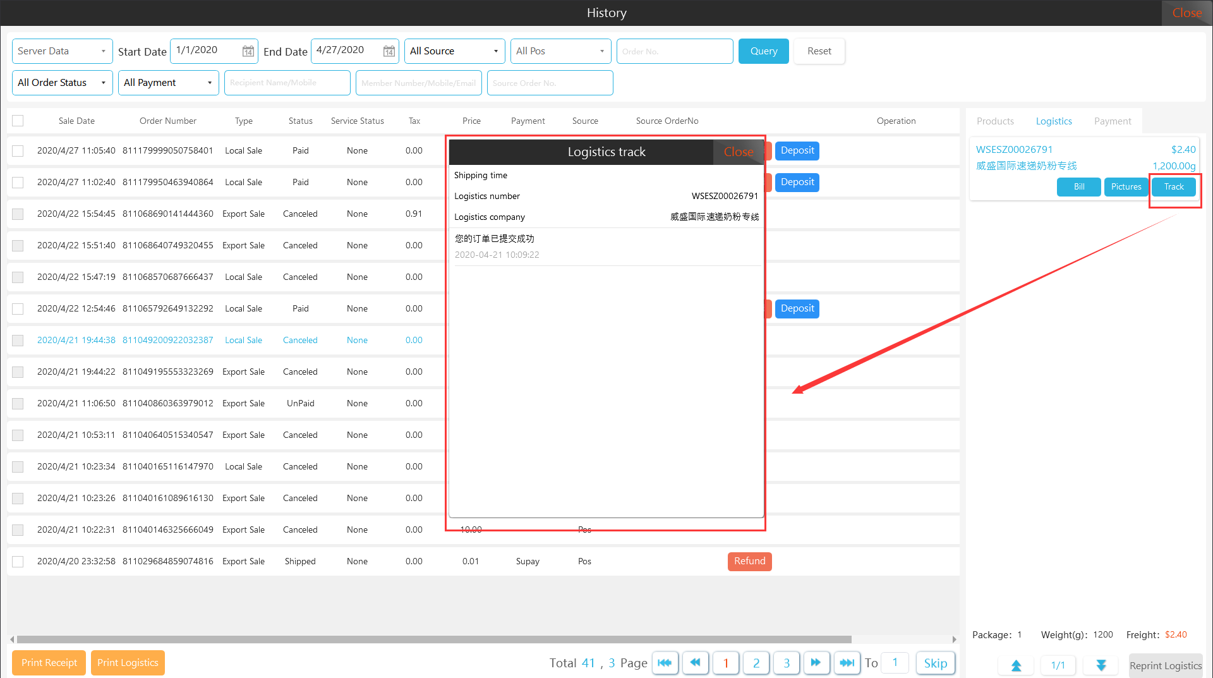Switch to the Products tab

click(995, 121)
